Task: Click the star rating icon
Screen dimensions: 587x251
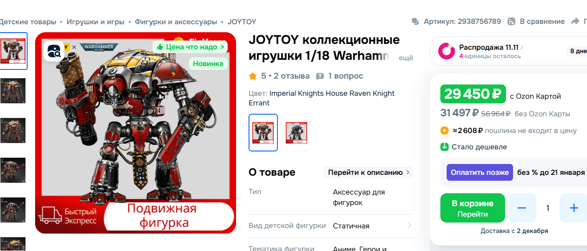Action: pos(253,76)
